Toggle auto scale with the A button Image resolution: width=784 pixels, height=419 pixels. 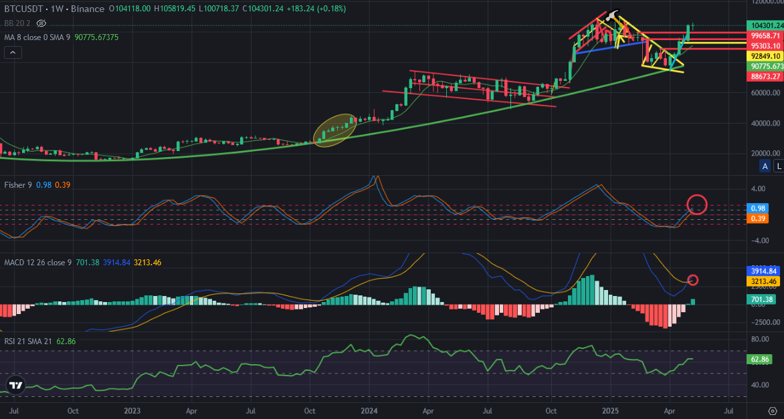[765, 167]
